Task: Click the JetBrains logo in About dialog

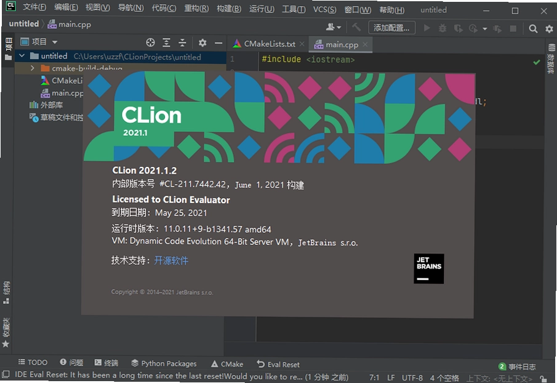Action: tap(429, 268)
